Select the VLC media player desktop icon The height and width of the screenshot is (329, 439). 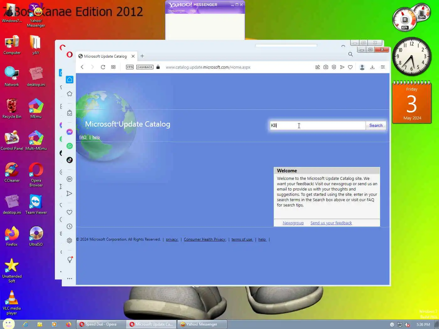coord(12,303)
